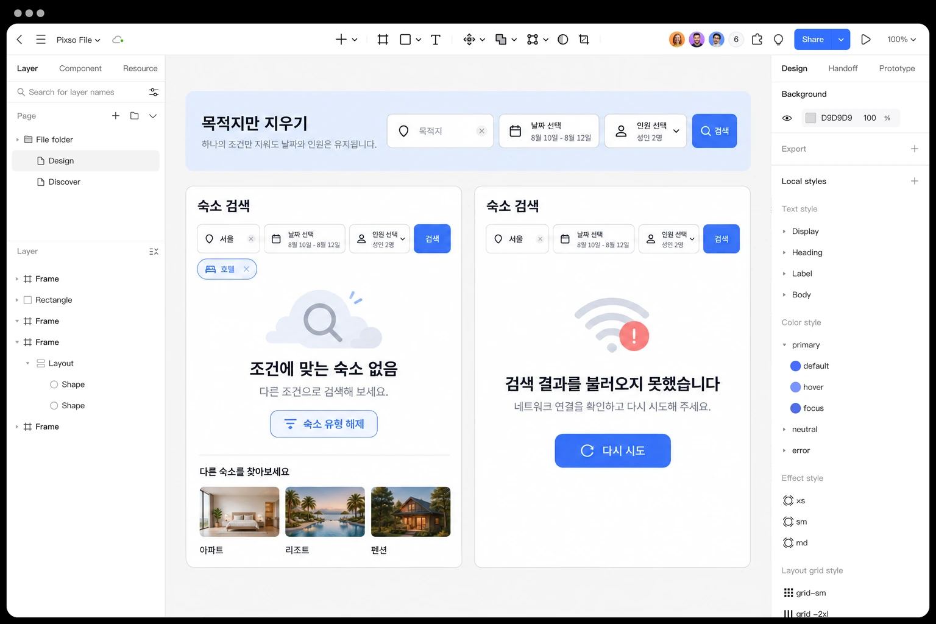Screen dimensions: 936x624
Task: Click the 리조트 resort thumbnail image
Action: 325,512
